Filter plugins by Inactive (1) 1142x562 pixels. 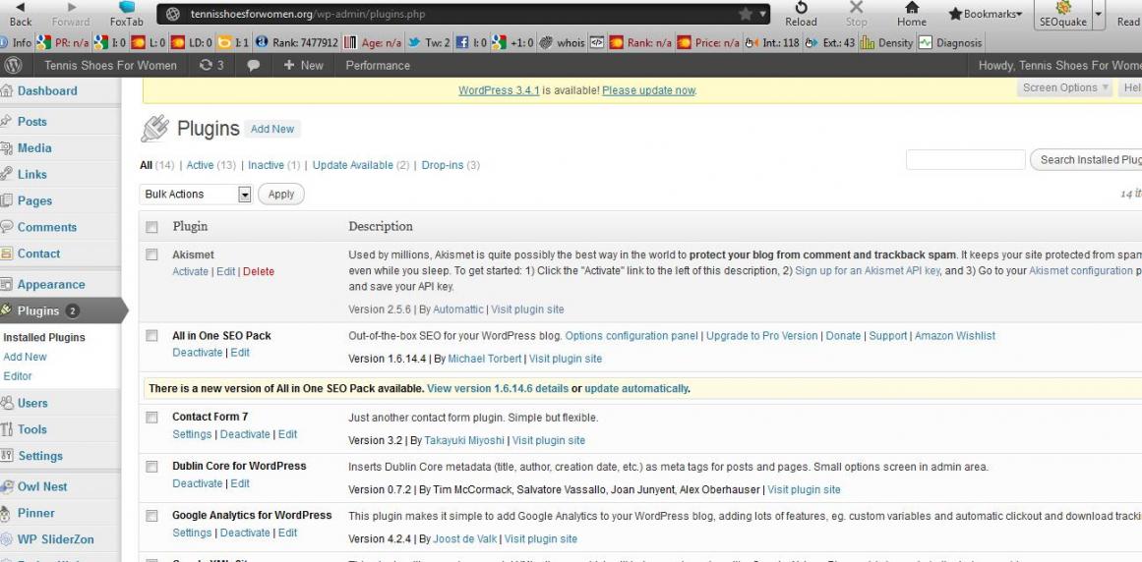pos(273,165)
